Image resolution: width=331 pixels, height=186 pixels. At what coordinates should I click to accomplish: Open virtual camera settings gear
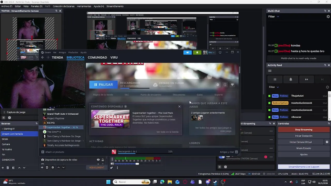tap(327, 142)
